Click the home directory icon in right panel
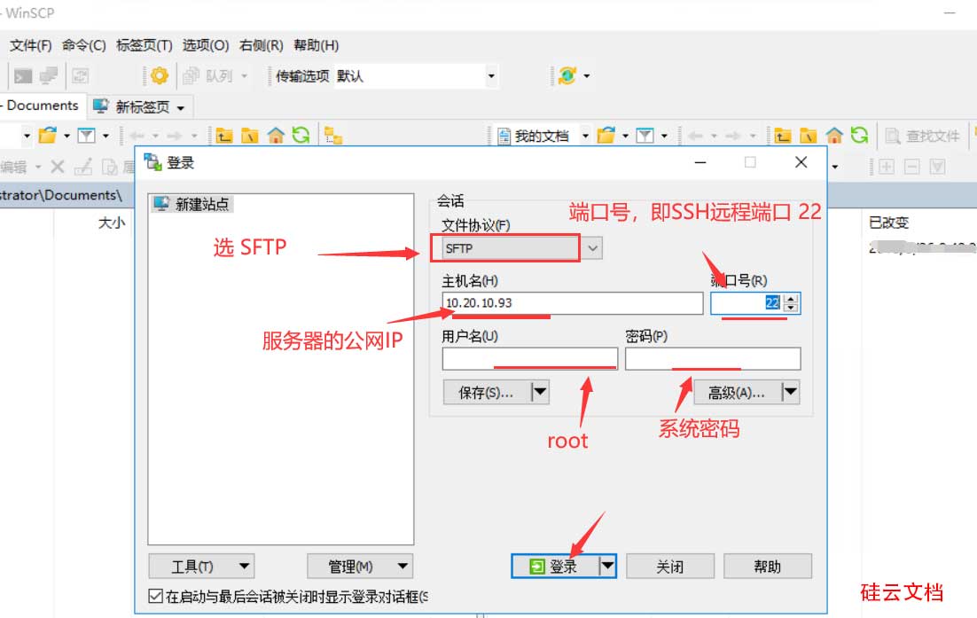Screen dimensions: 977x618 [834, 135]
